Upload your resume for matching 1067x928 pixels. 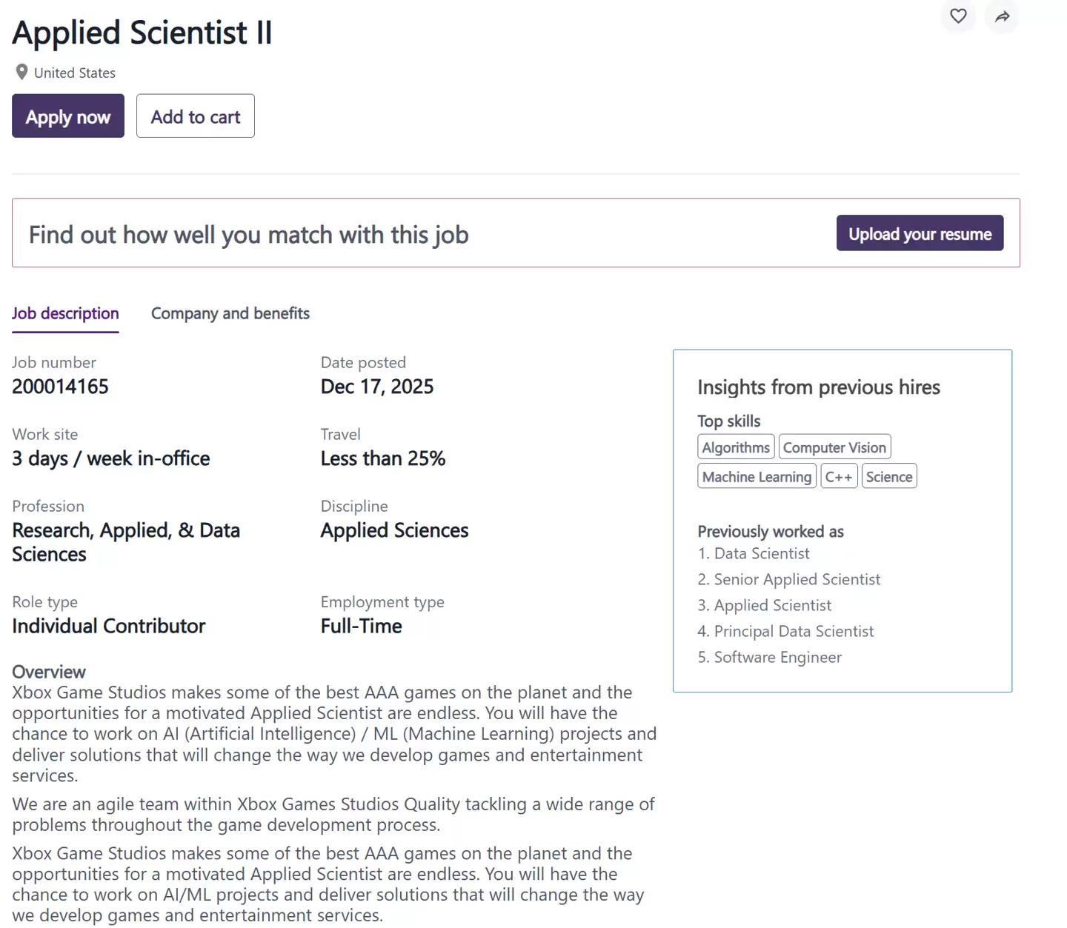920,233
